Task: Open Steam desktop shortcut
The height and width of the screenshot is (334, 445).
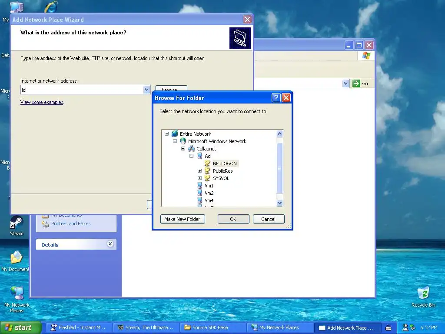Action: click(x=17, y=226)
